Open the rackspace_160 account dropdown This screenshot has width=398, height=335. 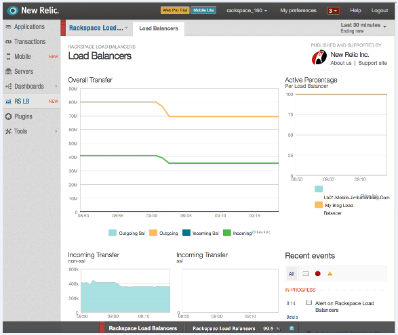247,10
